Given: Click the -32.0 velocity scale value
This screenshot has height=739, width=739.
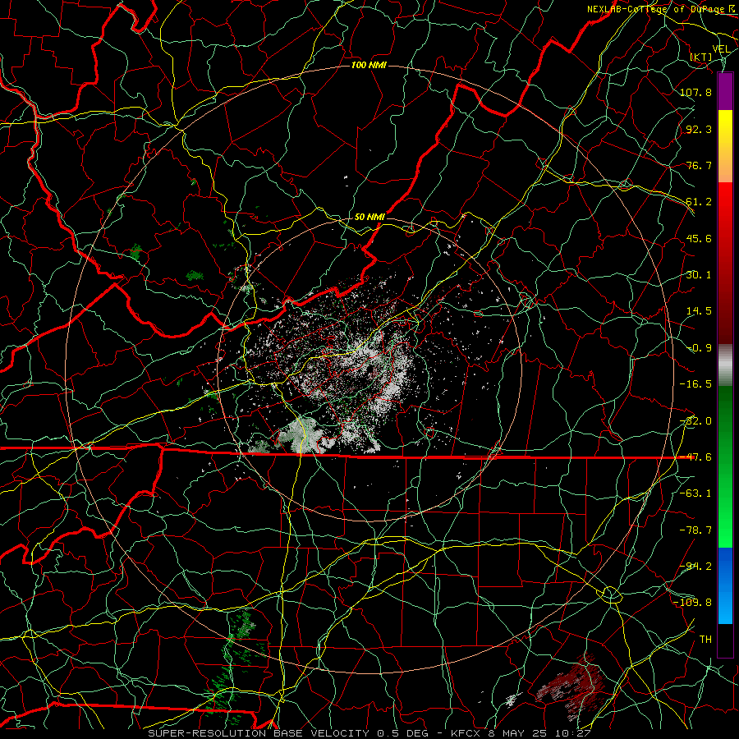Looking at the screenshot, I should coord(695,421).
